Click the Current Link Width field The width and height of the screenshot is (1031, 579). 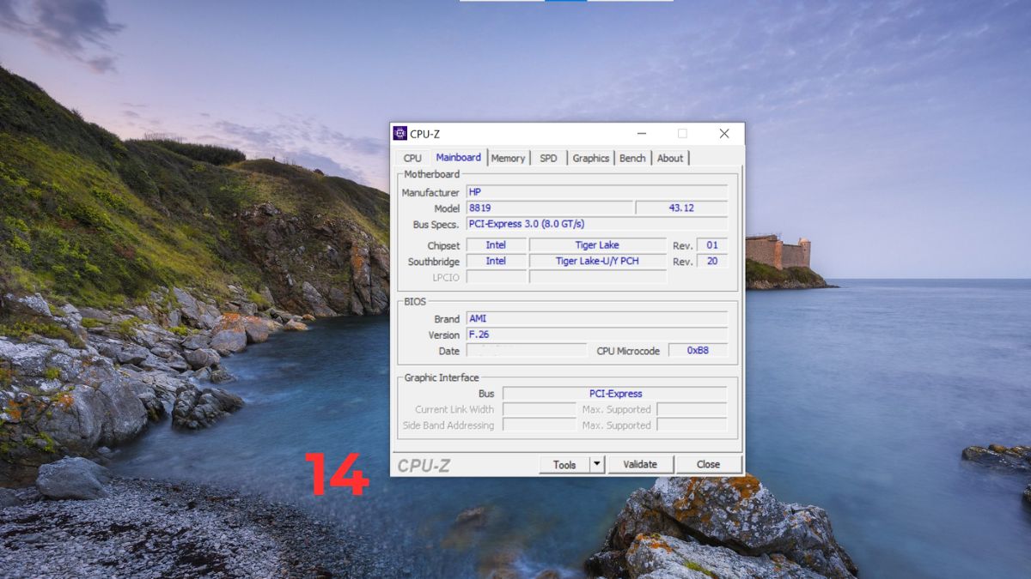click(539, 409)
